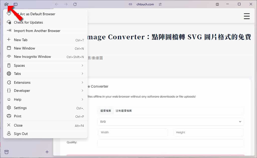Click the Quality input field
The image size is (257, 158).
(171, 143)
